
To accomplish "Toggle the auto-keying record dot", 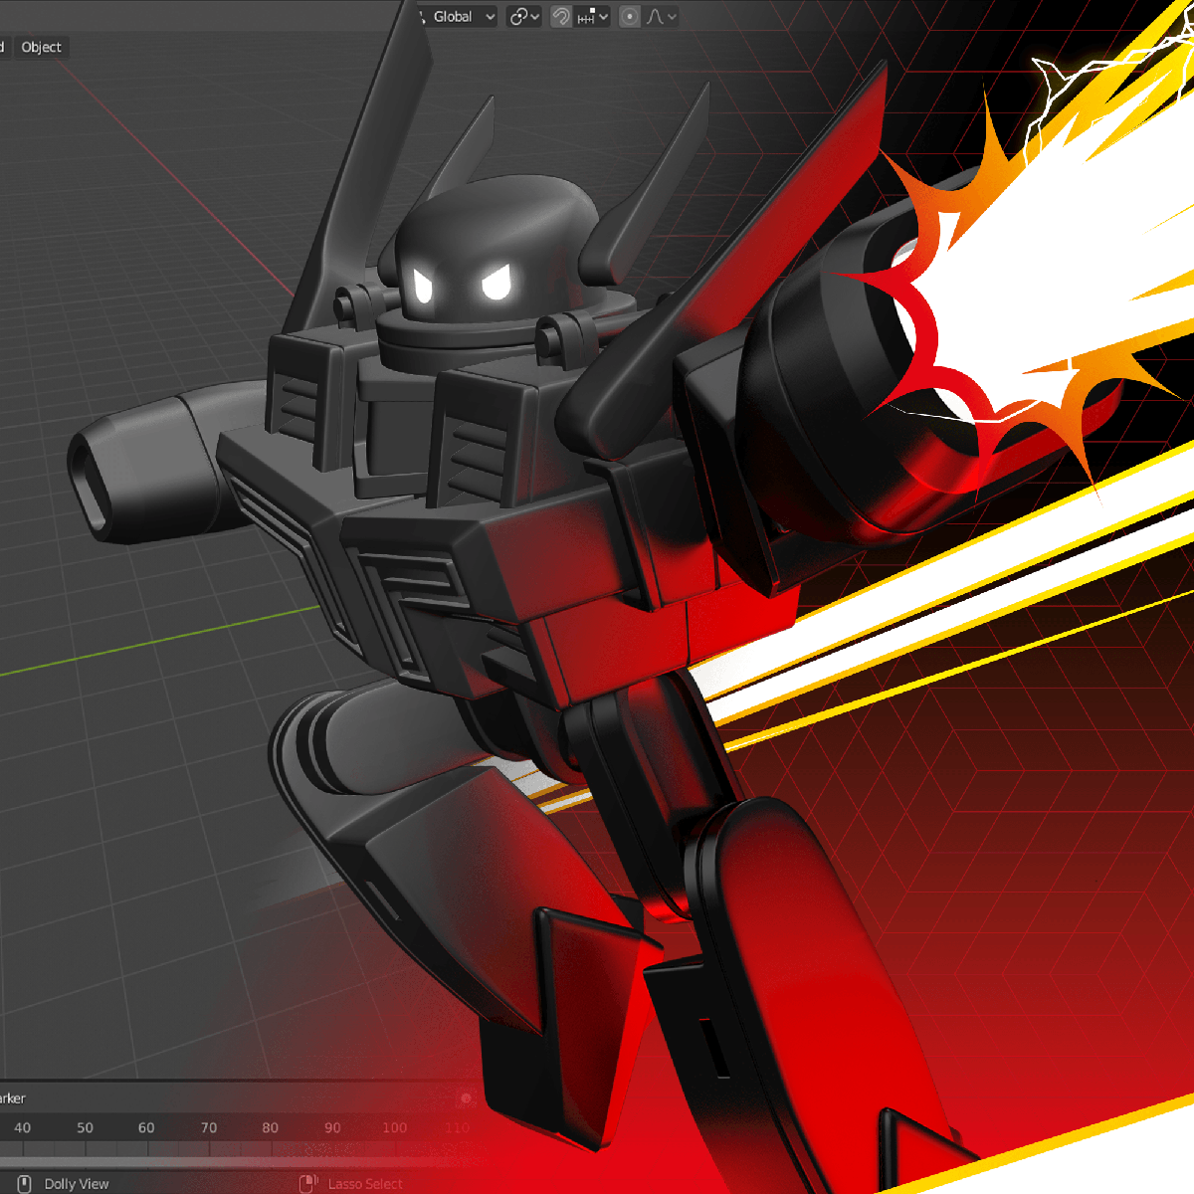I will (465, 1098).
